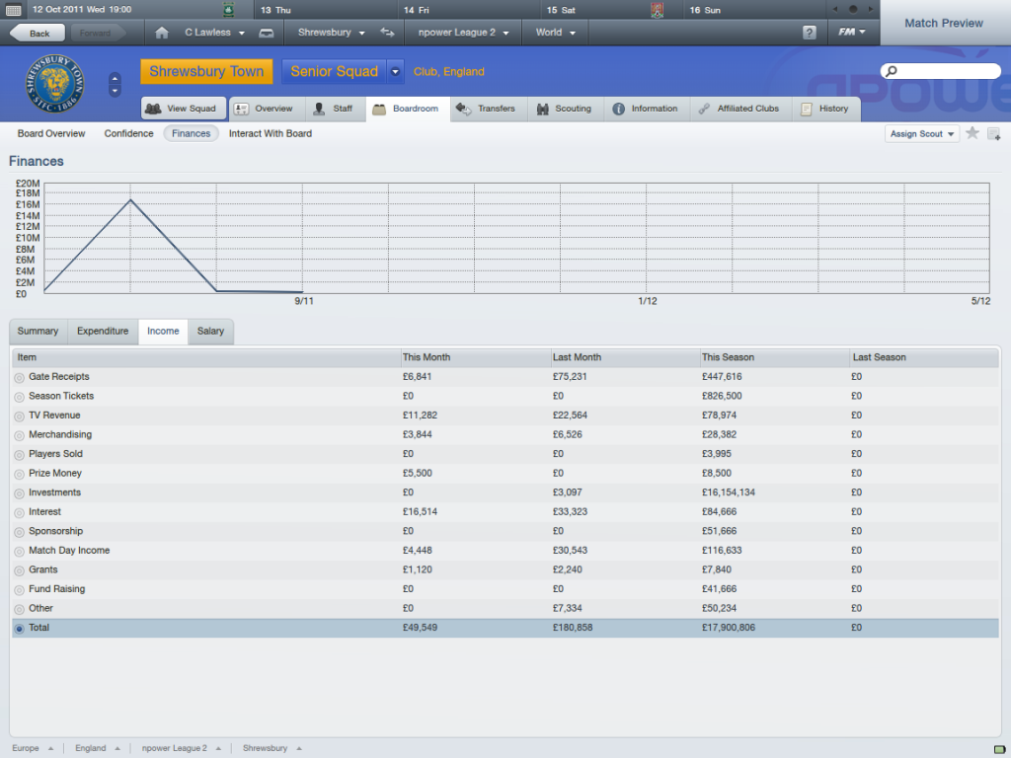Select Investments row radio button

pyautogui.click(x=20, y=493)
